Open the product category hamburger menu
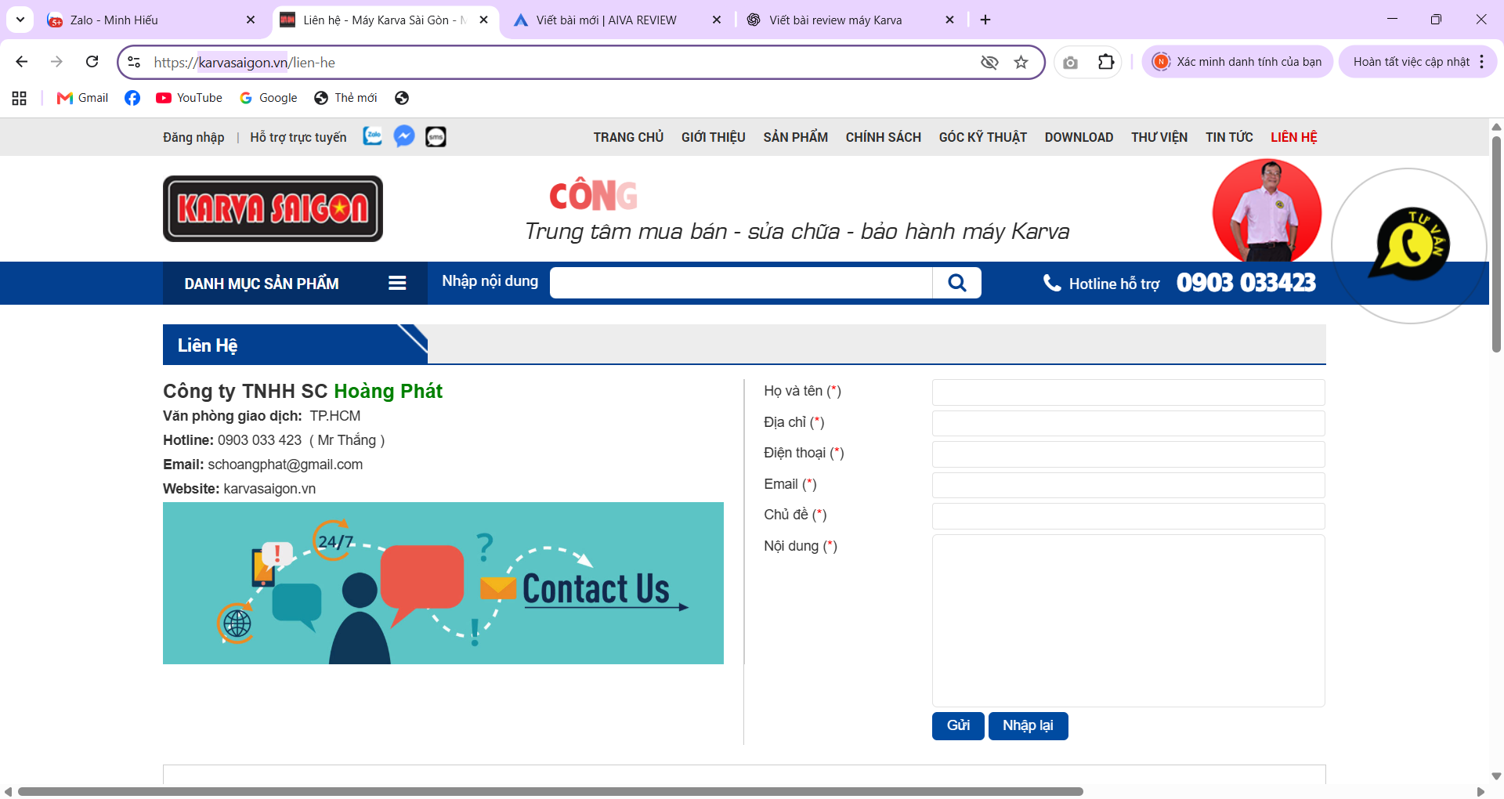The image size is (1504, 799). point(397,284)
